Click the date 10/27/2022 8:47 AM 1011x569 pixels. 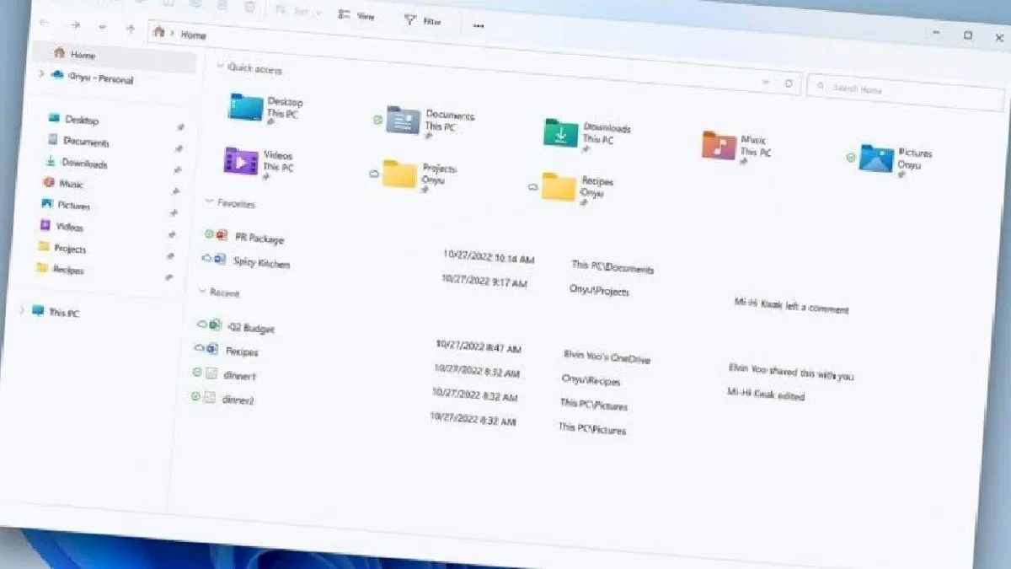click(479, 346)
